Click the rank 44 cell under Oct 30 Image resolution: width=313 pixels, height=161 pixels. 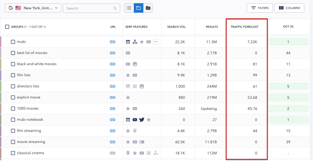pos(288,53)
